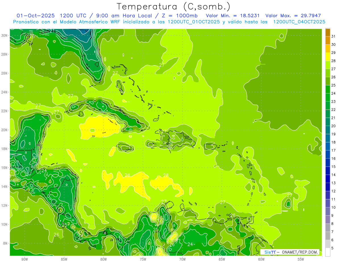This screenshot has width=341, height=263.
Task: Click the legend swatch between 29 and 30
Action: click(x=328, y=49)
